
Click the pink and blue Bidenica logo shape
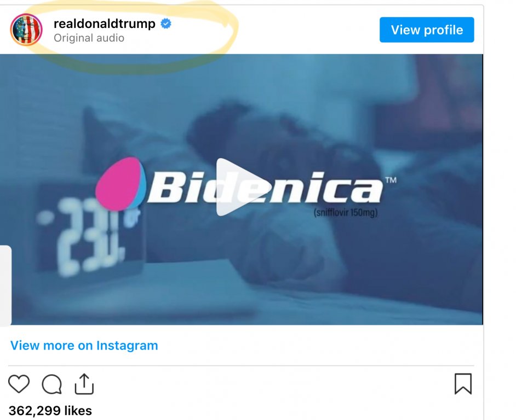[x=121, y=184]
